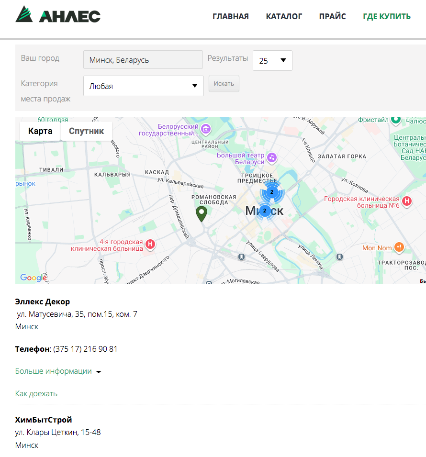
Task: Switch map to Спутник view
Action: pos(86,131)
